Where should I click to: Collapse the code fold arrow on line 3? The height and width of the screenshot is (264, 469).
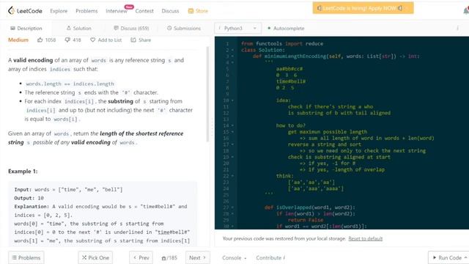pyautogui.click(x=233, y=56)
